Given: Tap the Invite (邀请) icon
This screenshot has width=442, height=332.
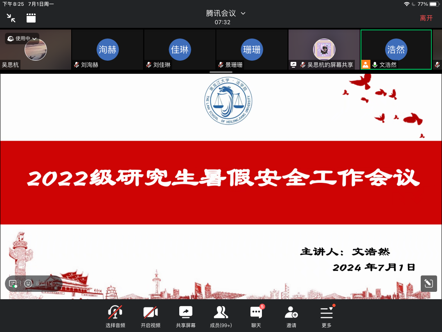Looking at the screenshot, I should (291, 316).
